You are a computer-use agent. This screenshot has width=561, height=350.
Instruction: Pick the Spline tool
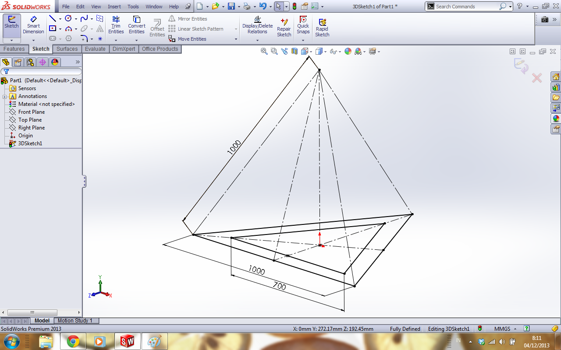[84, 18]
